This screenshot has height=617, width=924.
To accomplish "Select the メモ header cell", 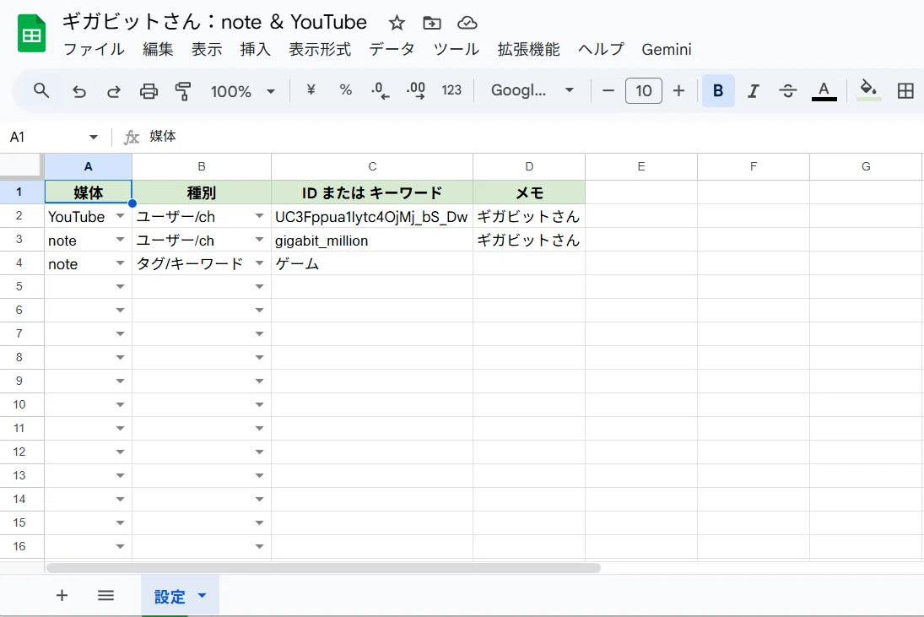I will [x=528, y=192].
